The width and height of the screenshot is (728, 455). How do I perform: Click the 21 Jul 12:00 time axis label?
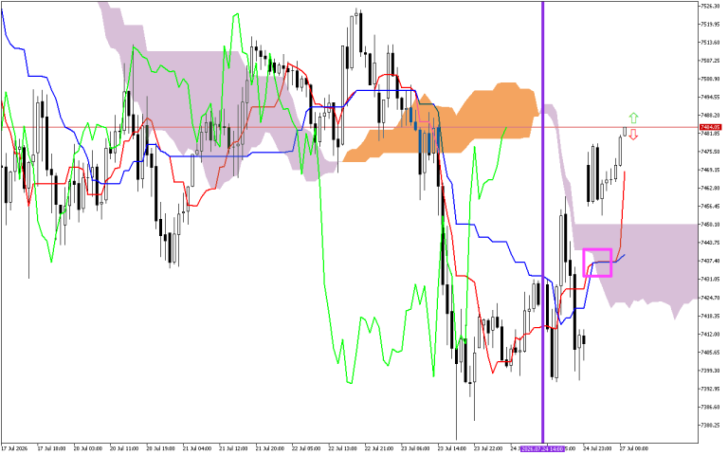click(x=233, y=449)
